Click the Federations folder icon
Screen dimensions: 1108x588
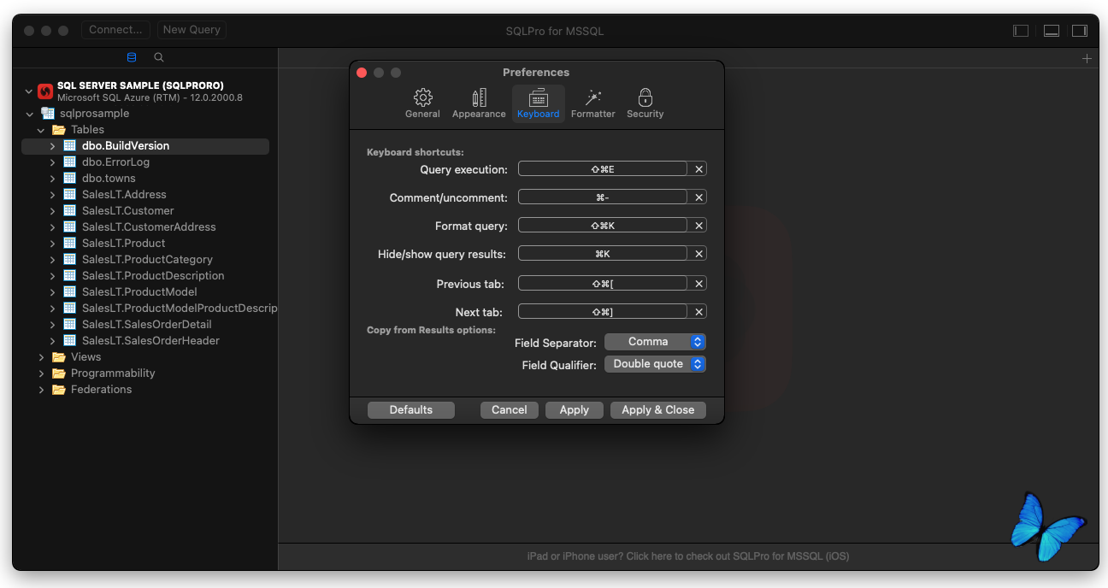click(x=59, y=390)
